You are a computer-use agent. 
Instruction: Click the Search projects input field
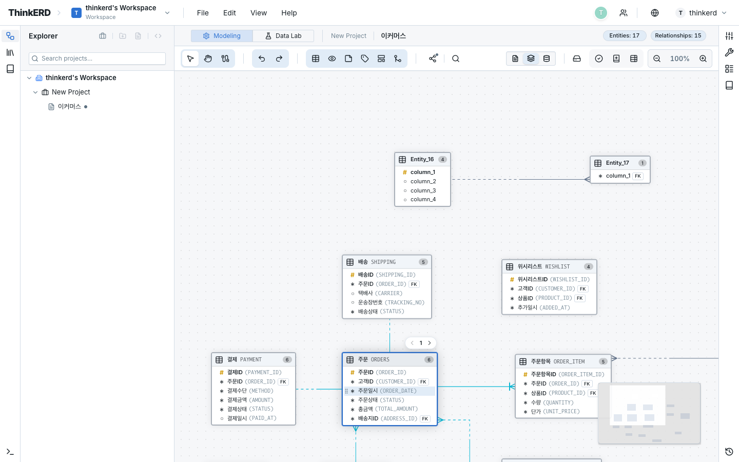[x=97, y=59]
